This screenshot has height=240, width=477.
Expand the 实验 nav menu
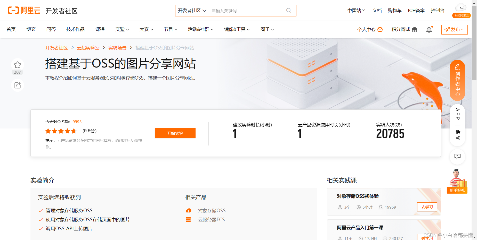click(122, 29)
